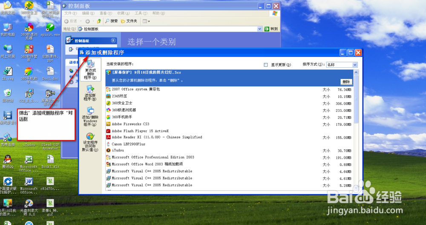
Task: Open 我的电脑 desktop icon
Action: click(x=8, y=30)
